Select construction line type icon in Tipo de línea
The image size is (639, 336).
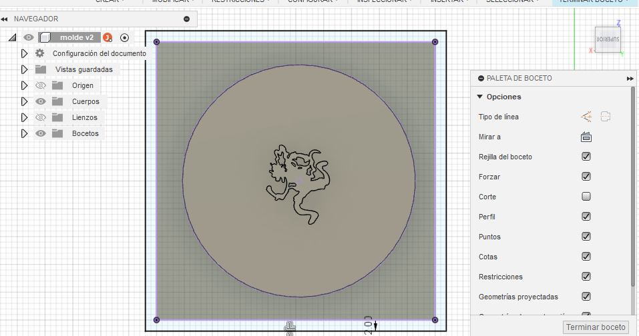point(586,117)
